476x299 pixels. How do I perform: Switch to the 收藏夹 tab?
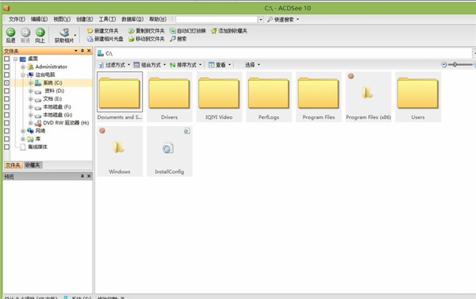(33, 165)
